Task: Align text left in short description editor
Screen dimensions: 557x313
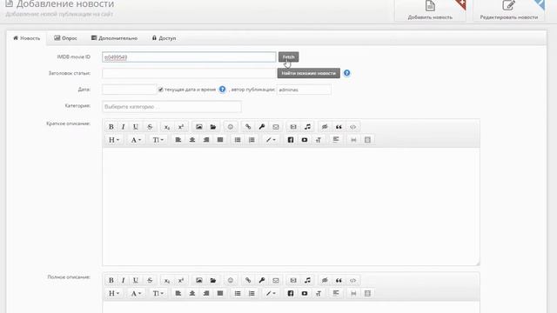Action: tap(178, 140)
